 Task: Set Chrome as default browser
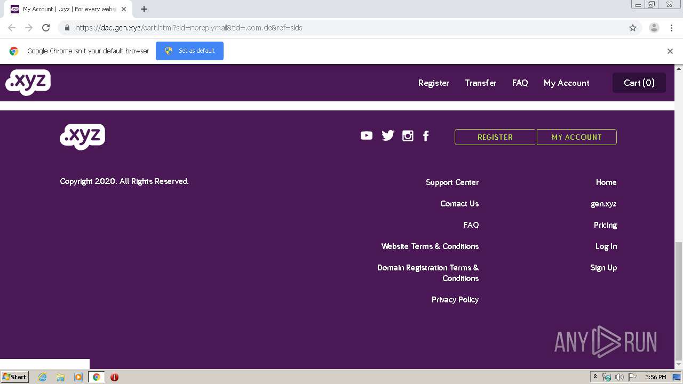(x=189, y=51)
